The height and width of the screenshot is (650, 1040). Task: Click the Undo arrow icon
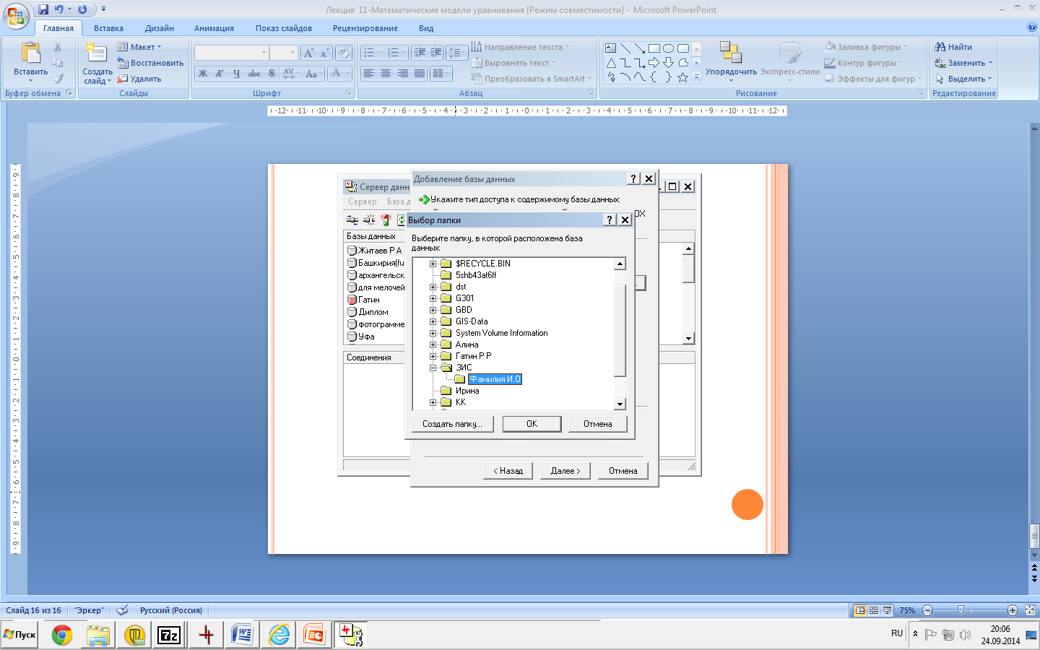[x=59, y=9]
